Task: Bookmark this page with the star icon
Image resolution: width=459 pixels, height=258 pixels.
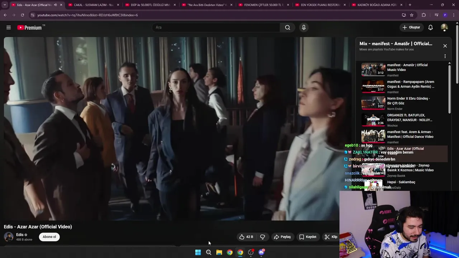Action: (x=412, y=15)
